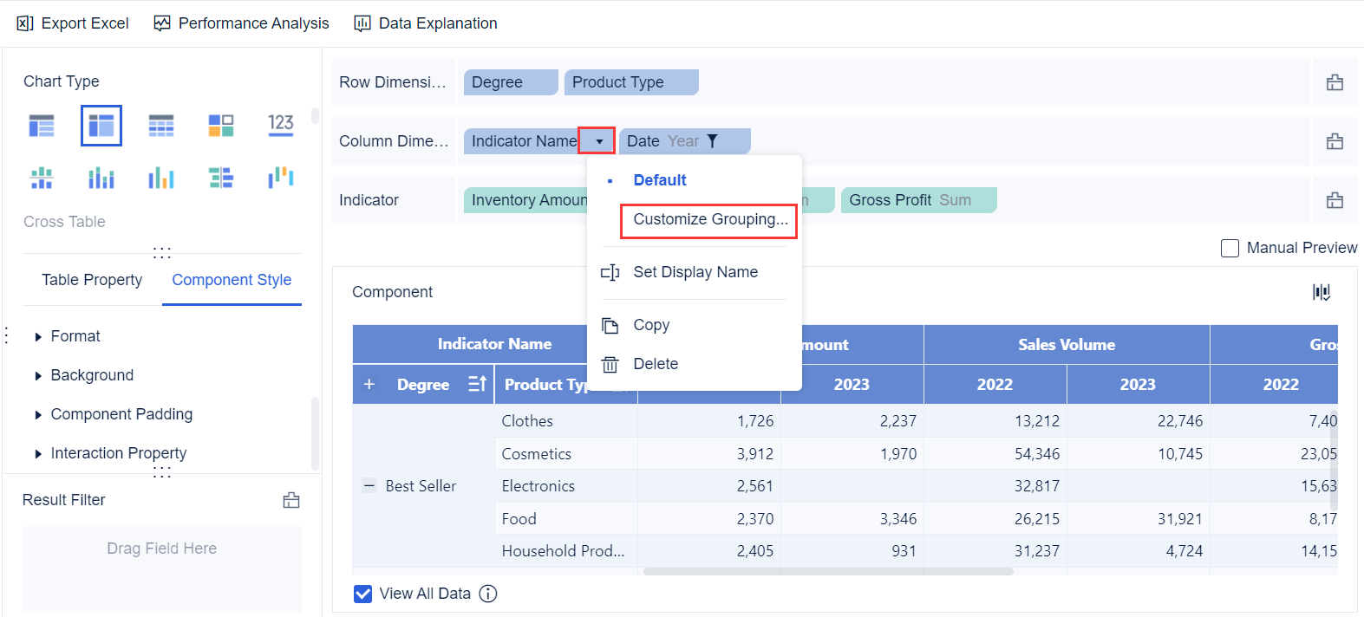The width and height of the screenshot is (1364, 617).
Task: Click clear icon on Column Dimension bar
Action: [x=1335, y=141]
